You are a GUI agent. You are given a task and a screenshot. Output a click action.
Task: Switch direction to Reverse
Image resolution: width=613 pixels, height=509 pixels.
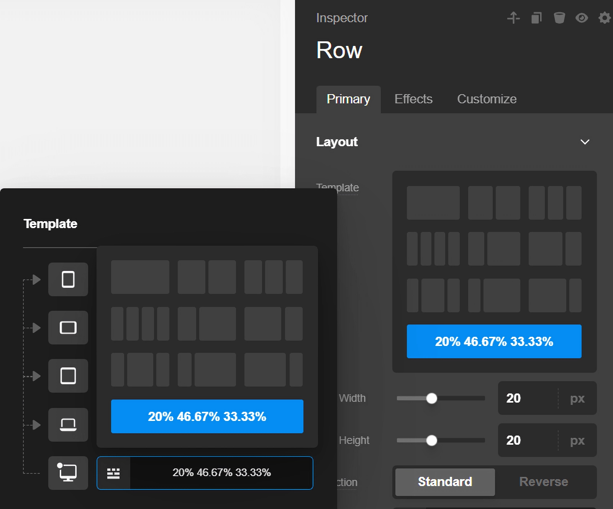pos(543,482)
